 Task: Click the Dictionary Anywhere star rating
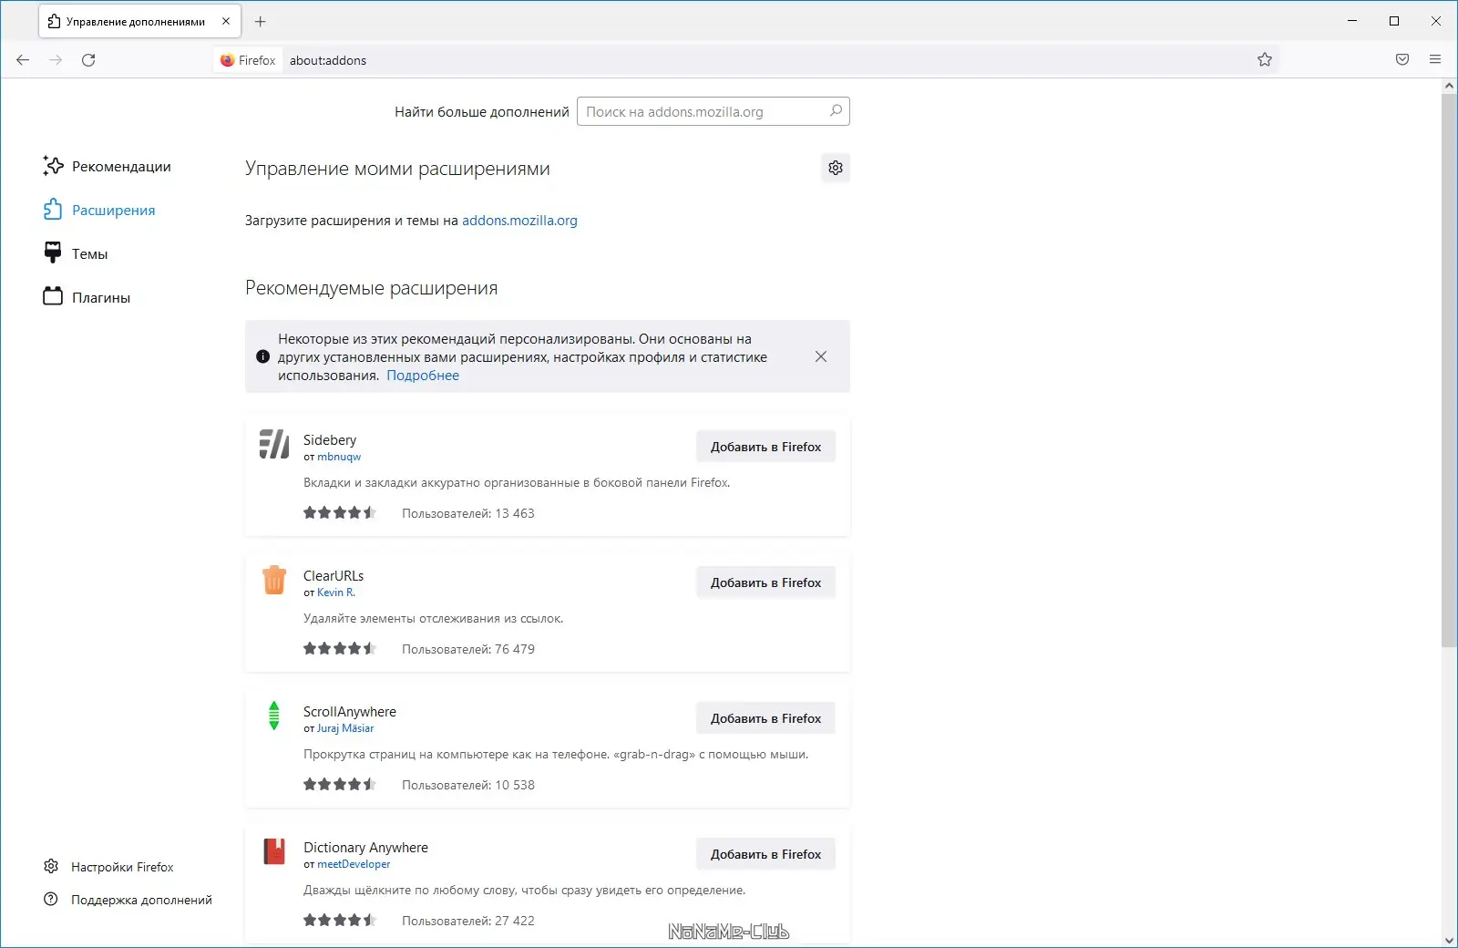click(340, 921)
